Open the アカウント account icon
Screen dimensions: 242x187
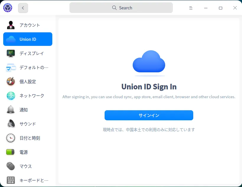11,25
